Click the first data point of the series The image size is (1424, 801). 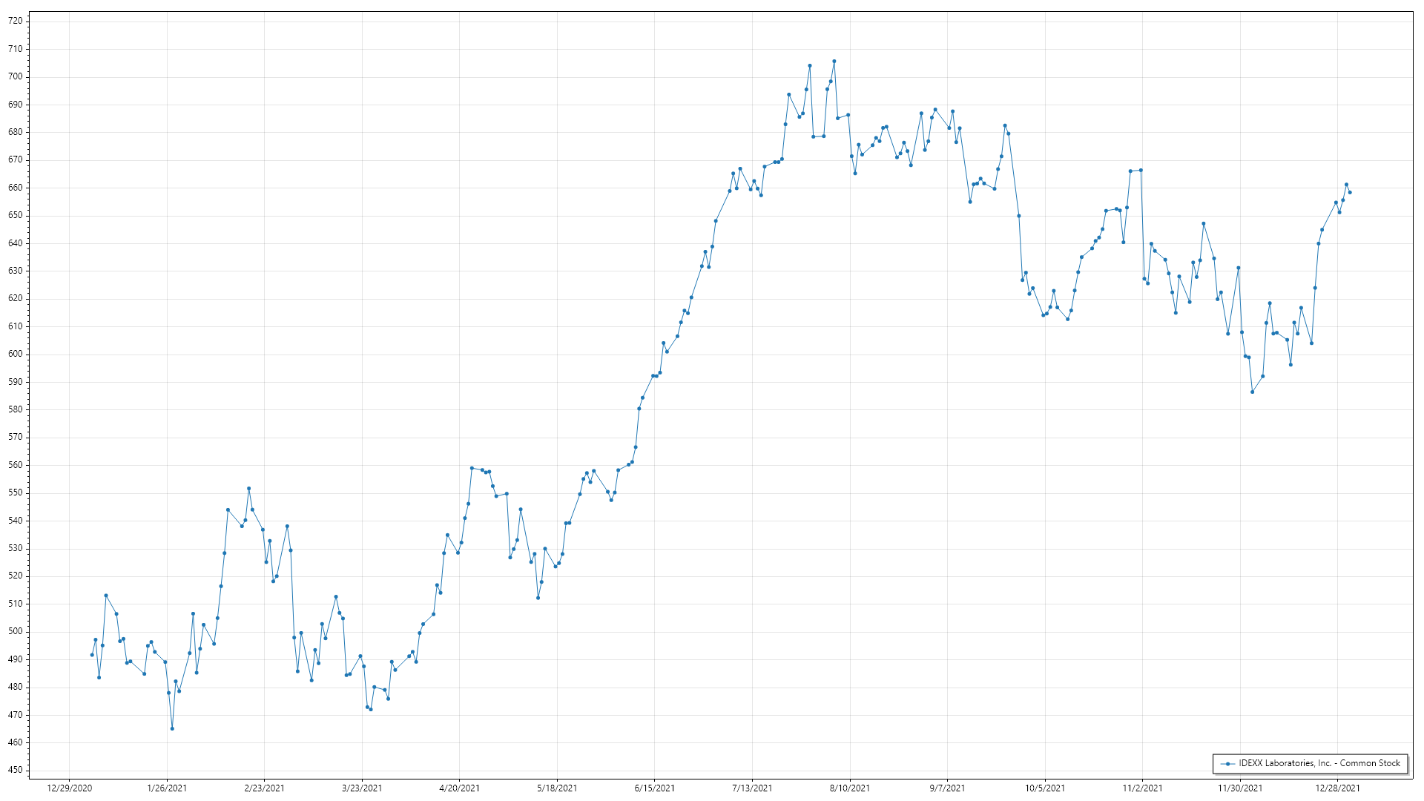coord(92,655)
